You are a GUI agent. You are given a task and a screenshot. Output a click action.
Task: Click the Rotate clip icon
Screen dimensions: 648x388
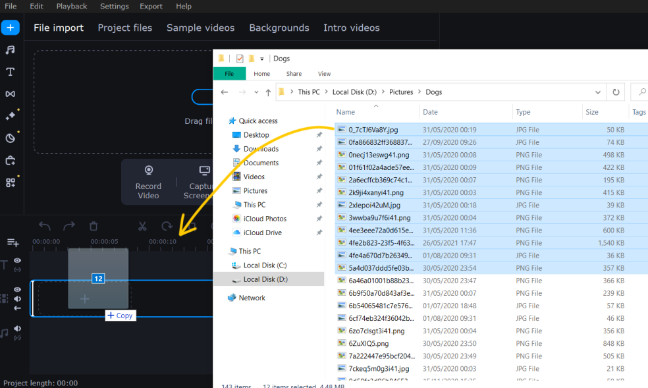(x=167, y=226)
